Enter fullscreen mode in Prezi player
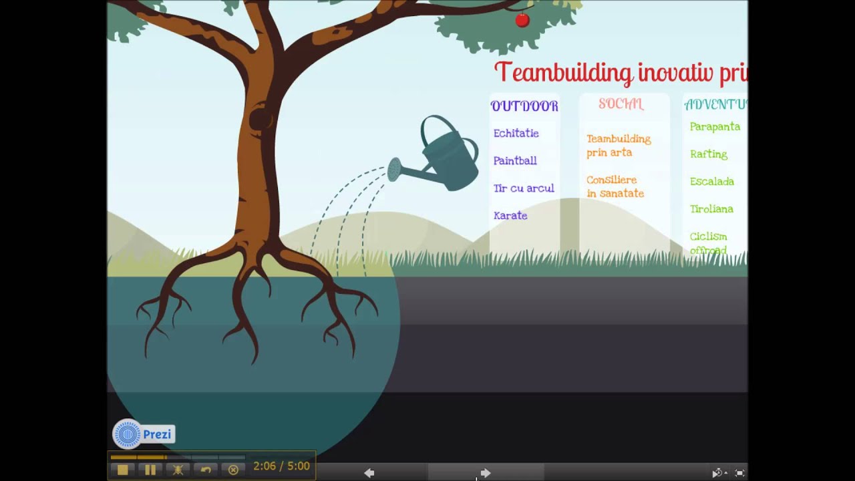This screenshot has height=481, width=855. click(739, 473)
